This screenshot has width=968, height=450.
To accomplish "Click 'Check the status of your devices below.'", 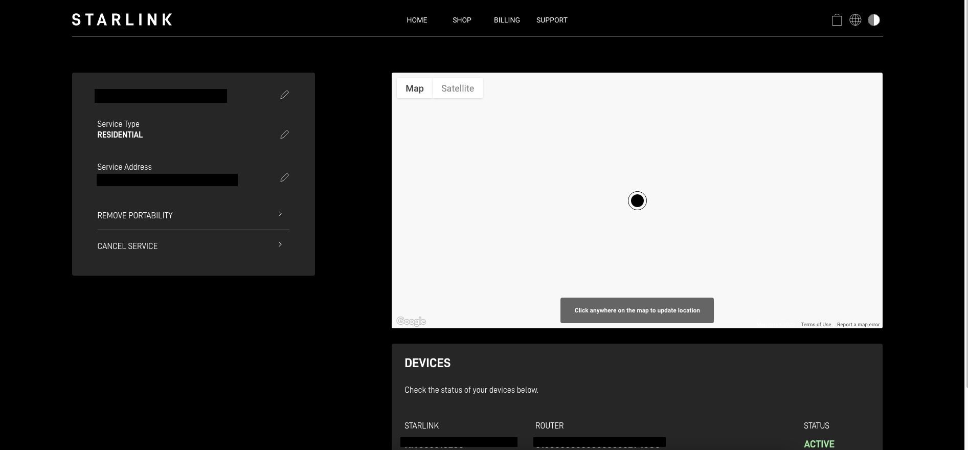I will (471, 390).
